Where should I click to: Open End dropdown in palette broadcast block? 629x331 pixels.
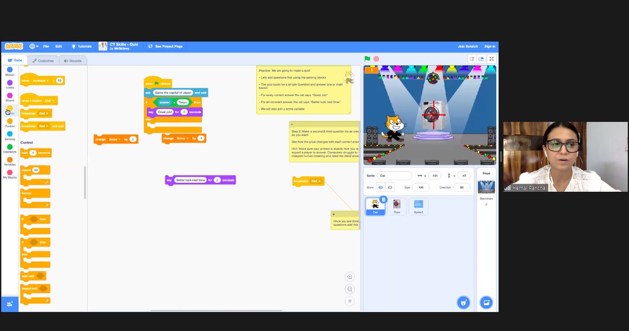(x=44, y=113)
